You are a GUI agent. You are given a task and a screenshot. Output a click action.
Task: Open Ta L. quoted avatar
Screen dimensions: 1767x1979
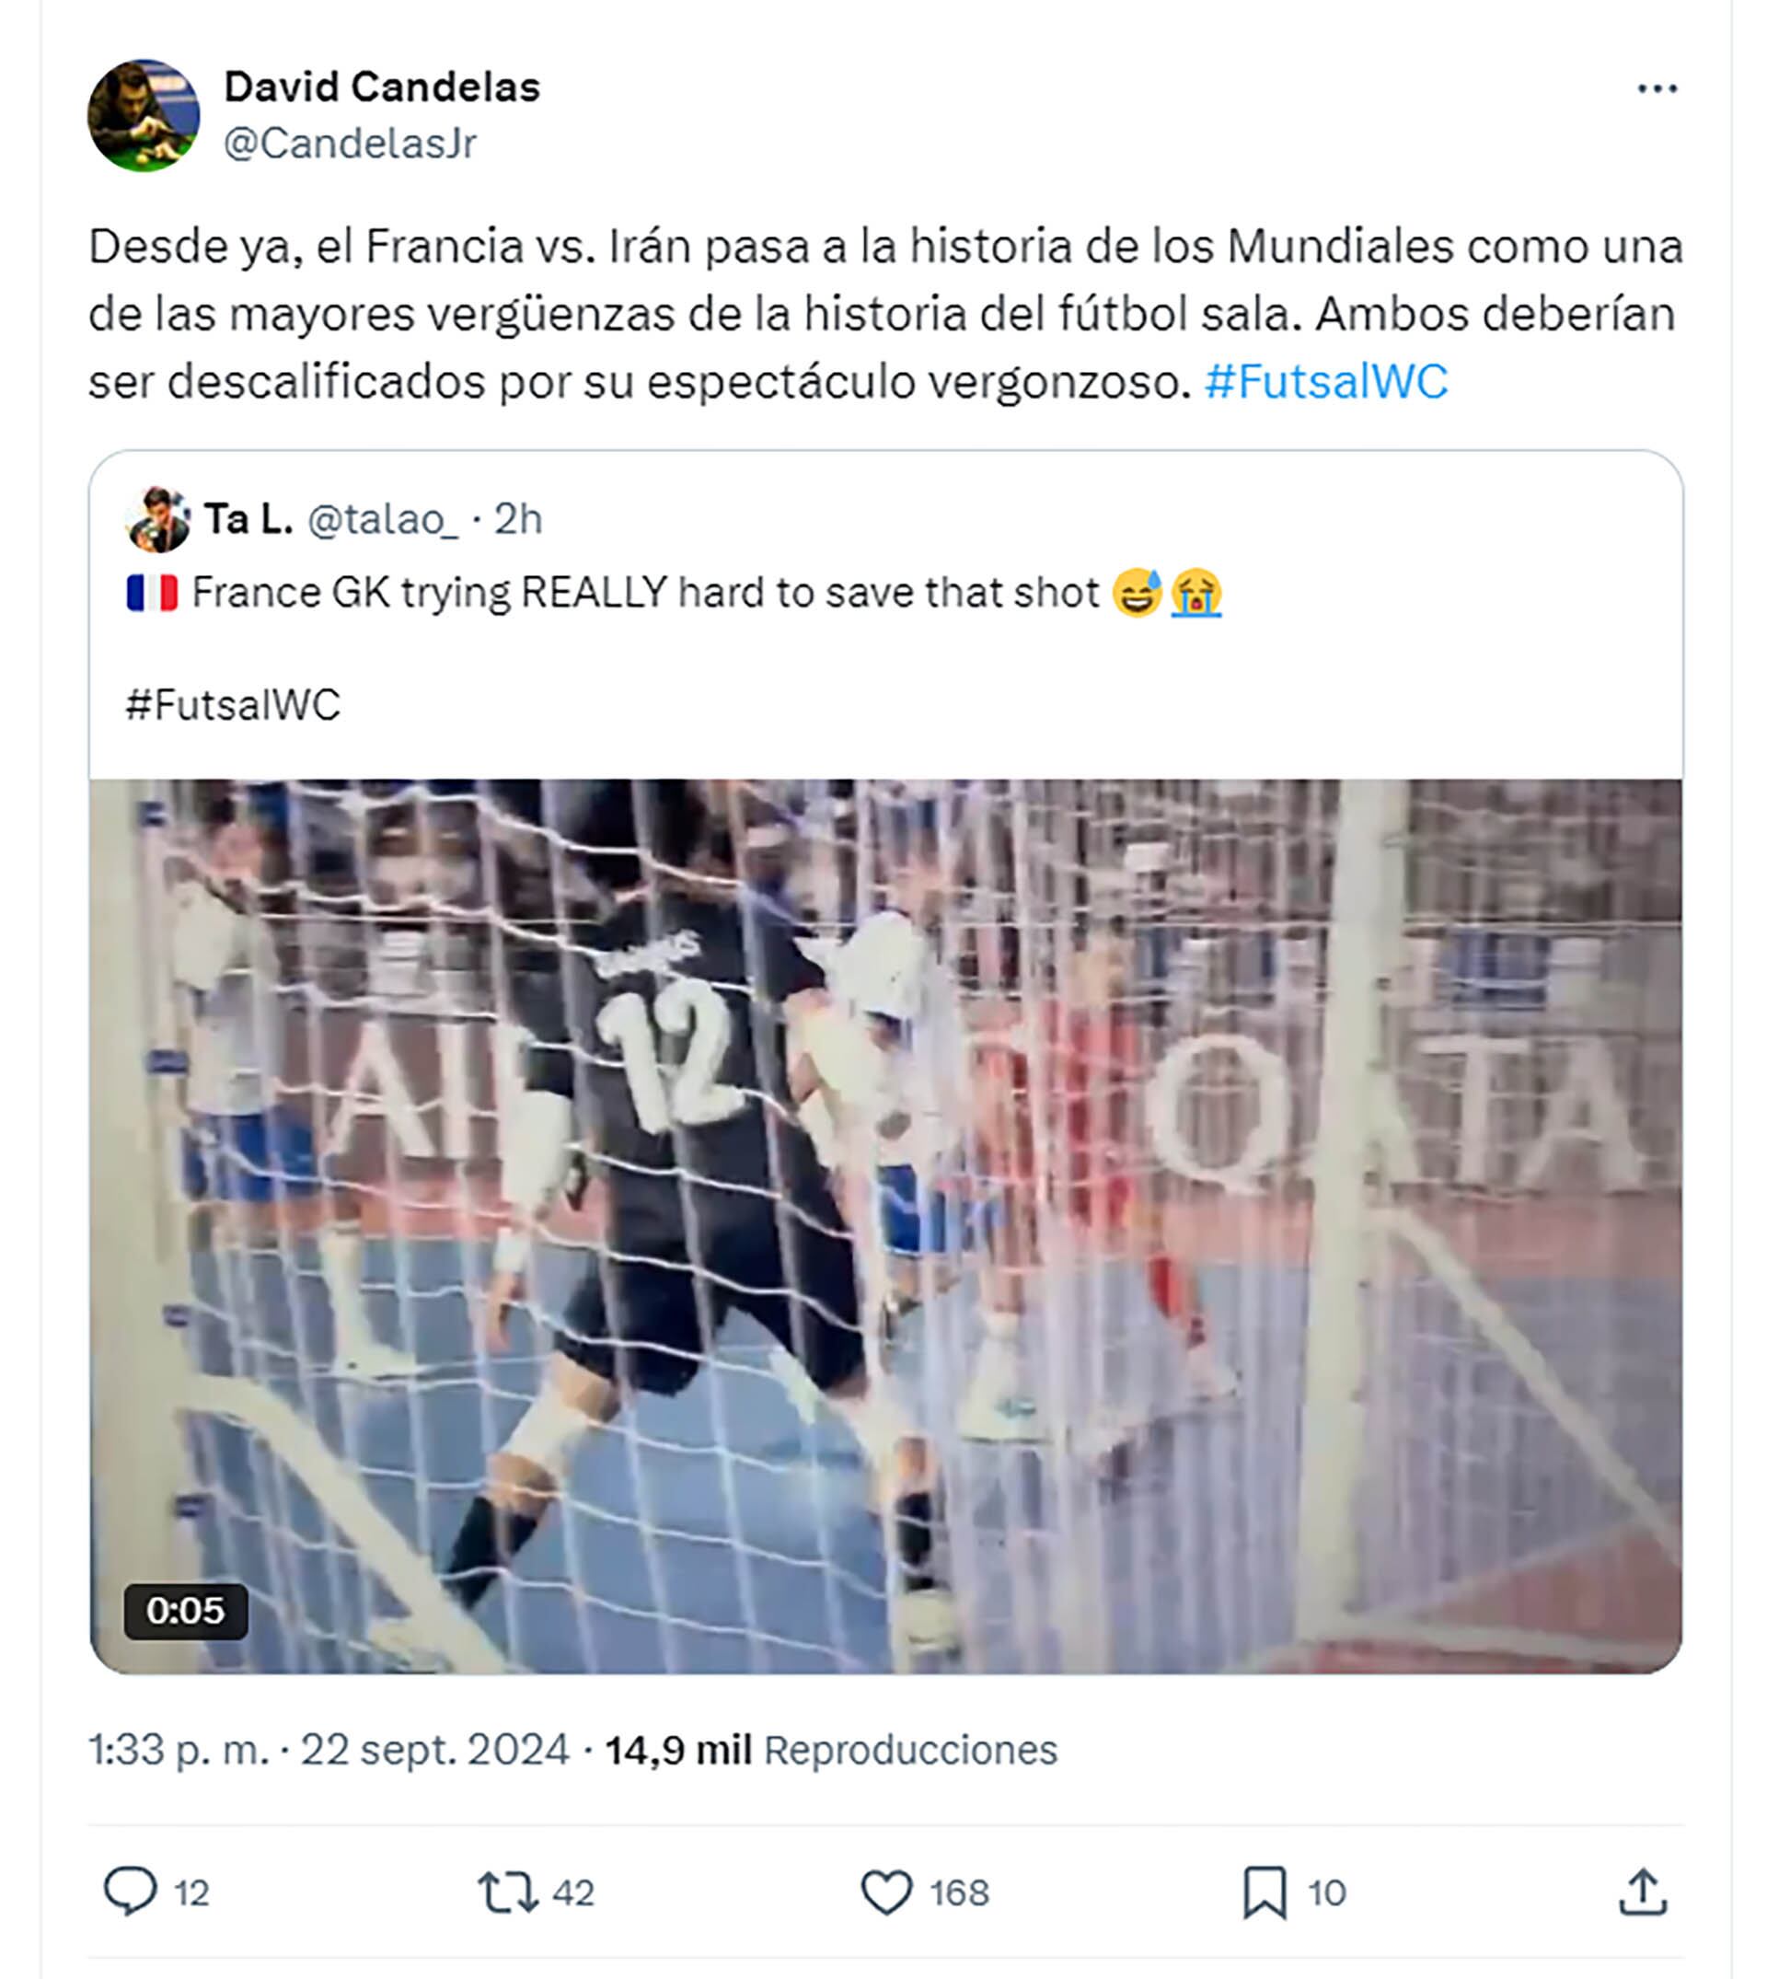157,519
